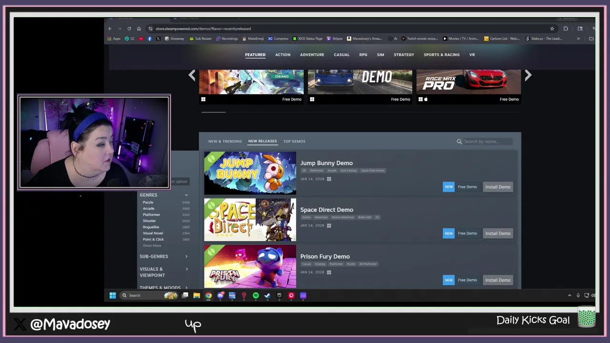Click the magnifier icon beside Search by name
This screenshot has width=610, height=343.
[459, 141]
